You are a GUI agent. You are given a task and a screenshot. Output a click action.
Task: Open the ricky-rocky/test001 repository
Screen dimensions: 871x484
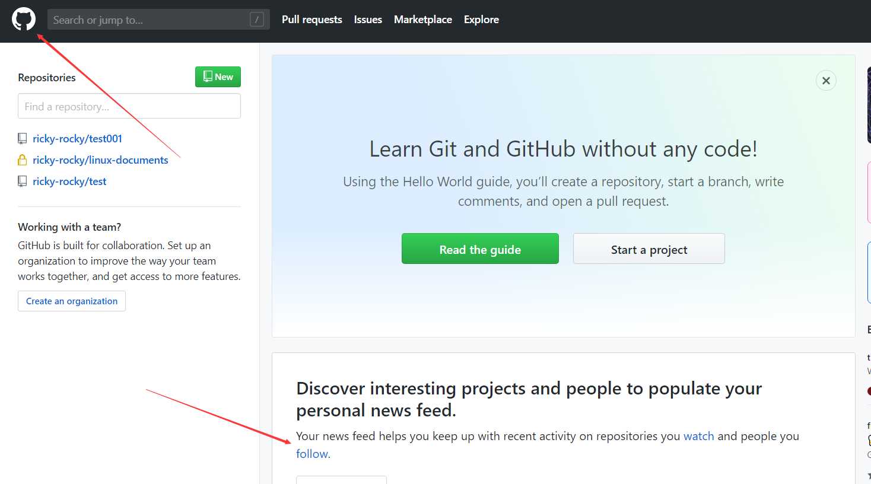pos(77,139)
